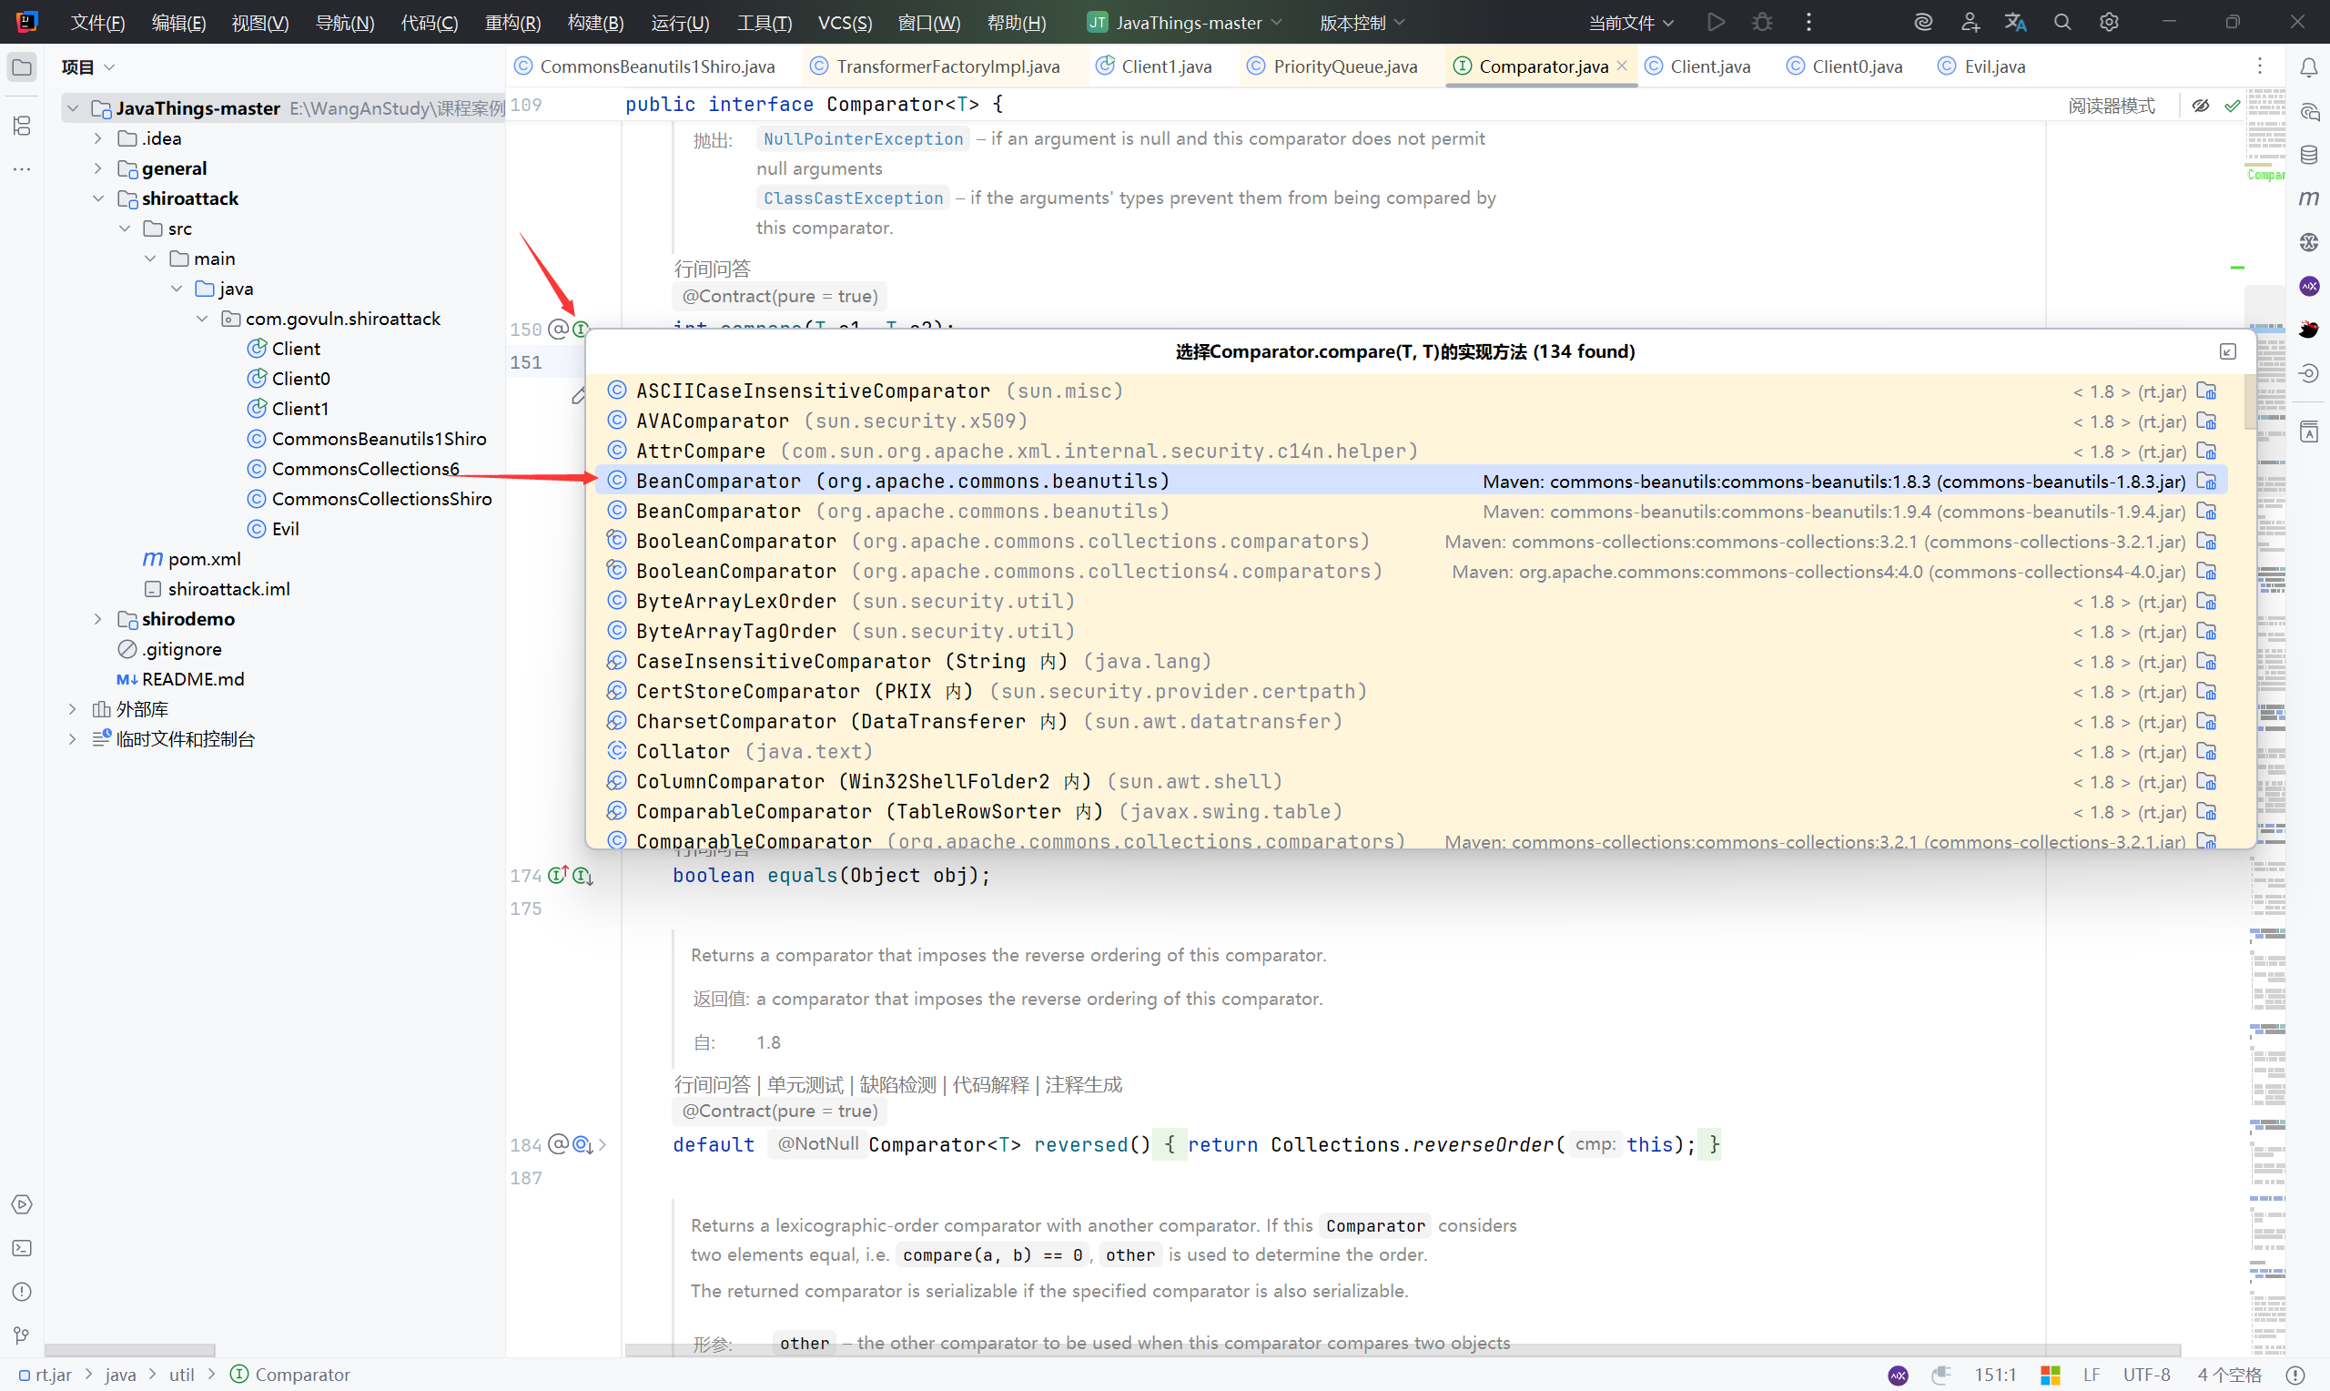Open the Search Everywhere magnifier
2330x1391 pixels.
pyautogui.click(x=2062, y=22)
